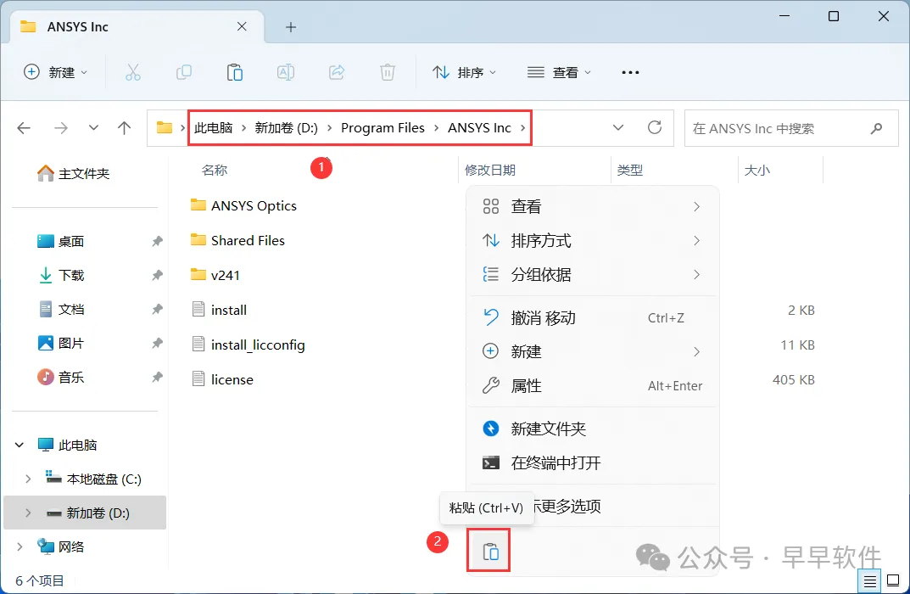The height and width of the screenshot is (594, 910).
Task: Click the Copy icon in toolbar
Action: [x=184, y=73]
